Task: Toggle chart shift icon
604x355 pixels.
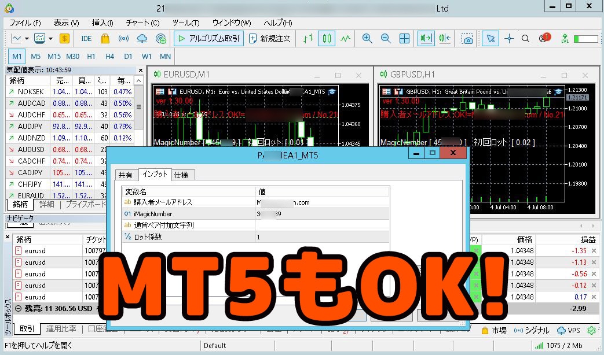Action: tap(445, 39)
